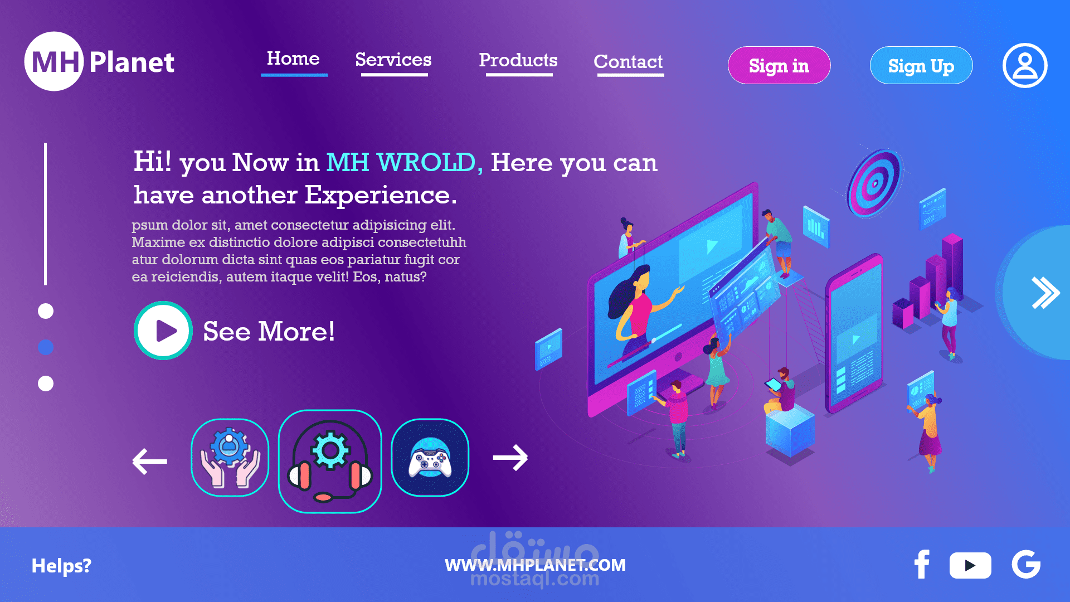Click the bottom carousel indicator dot

[46, 385]
